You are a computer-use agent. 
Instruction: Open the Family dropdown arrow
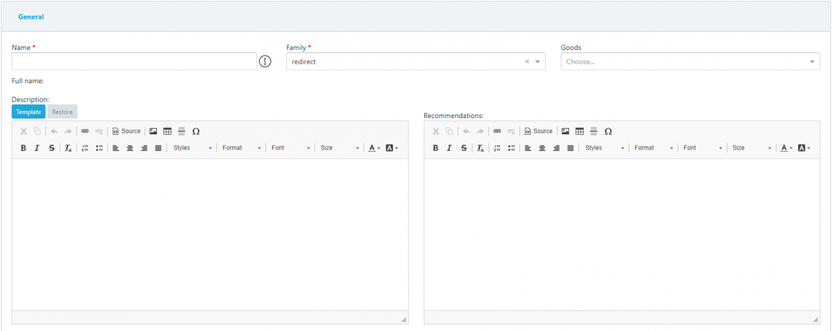pos(538,61)
